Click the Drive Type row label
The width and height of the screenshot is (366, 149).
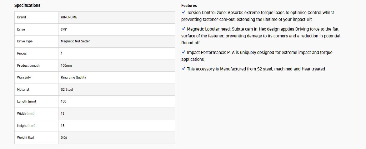pyautogui.click(x=25, y=41)
